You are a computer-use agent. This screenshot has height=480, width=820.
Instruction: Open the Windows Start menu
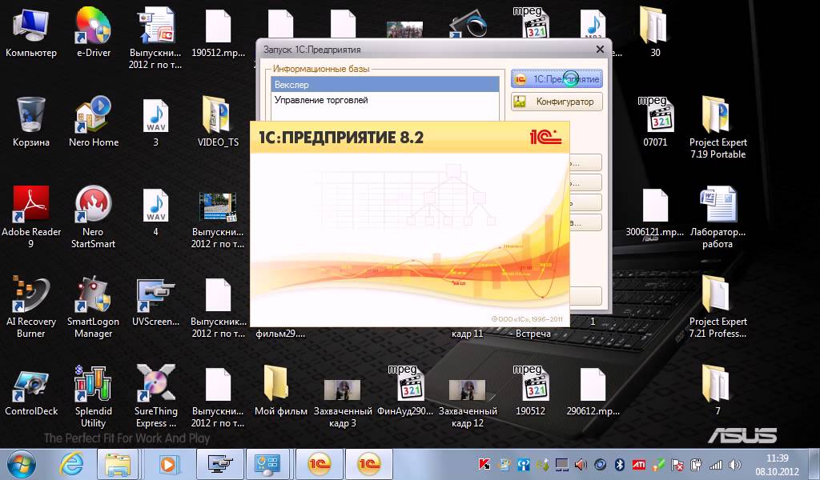pyautogui.click(x=21, y=464)
